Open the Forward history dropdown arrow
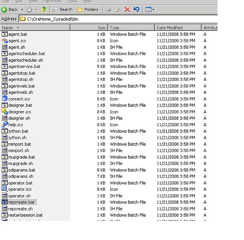This screenshot has height=240, width=244. (36, 10)
